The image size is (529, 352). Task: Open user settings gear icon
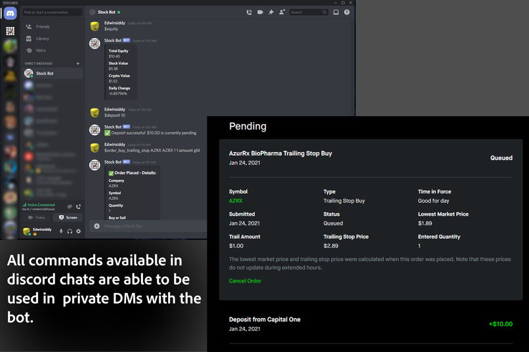79,231
